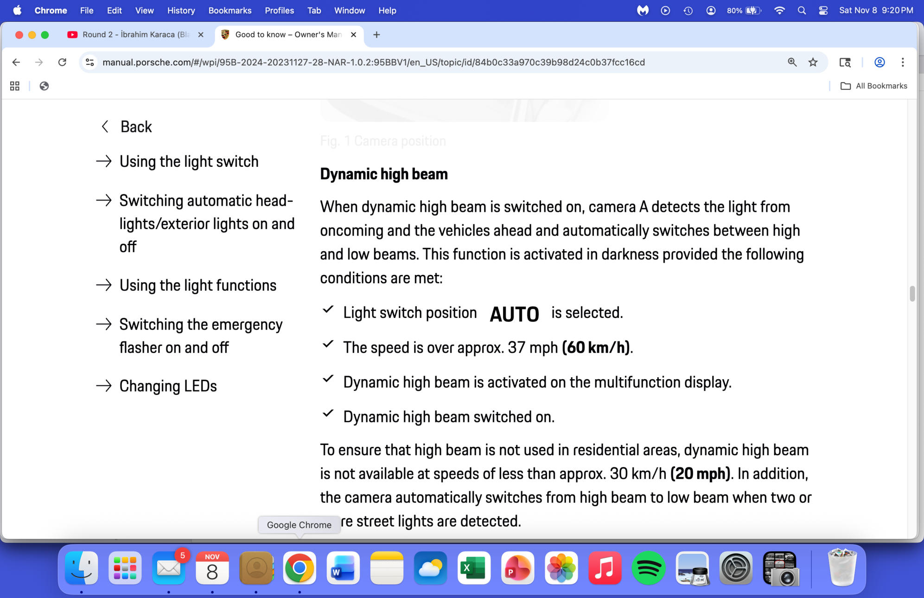The width and height of the screenshot is (924, 598).
Task: Click the back navigation arrow
Action: [x=16, y=62]
